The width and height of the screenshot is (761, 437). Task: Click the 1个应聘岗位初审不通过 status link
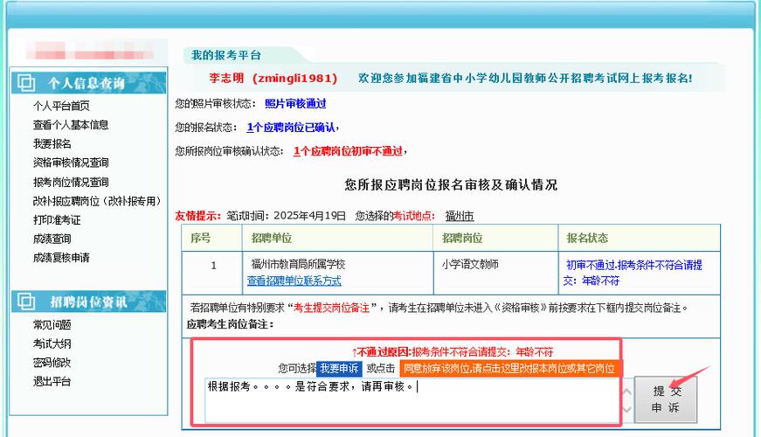click(x=348, y=151)
